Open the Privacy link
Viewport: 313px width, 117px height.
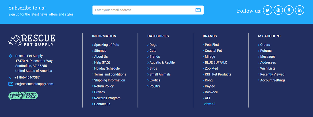[x=100, y=92]
